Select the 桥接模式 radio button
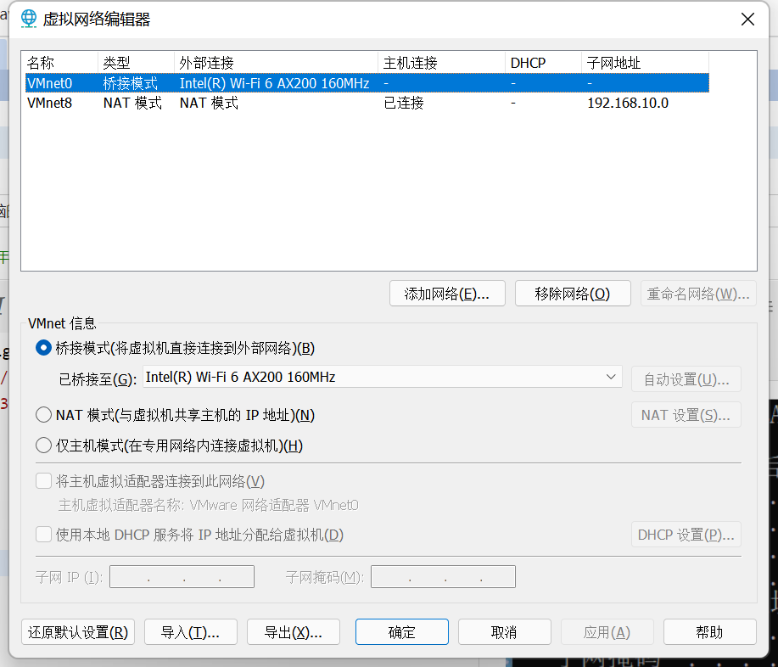 [x=43, y=348]
